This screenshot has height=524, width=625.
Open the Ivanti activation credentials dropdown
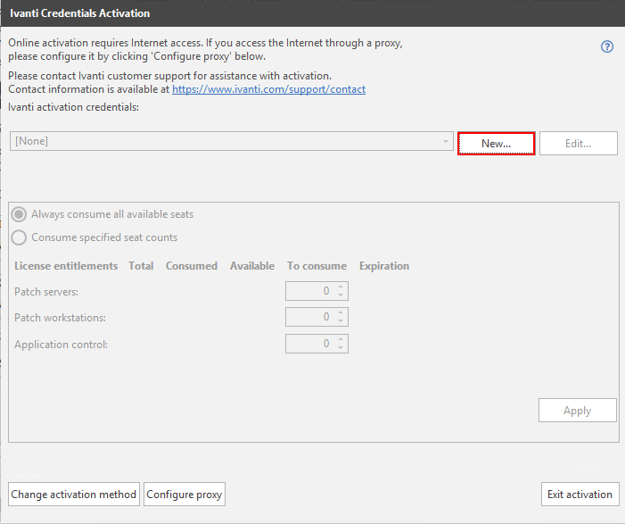(x=232, y=141)
